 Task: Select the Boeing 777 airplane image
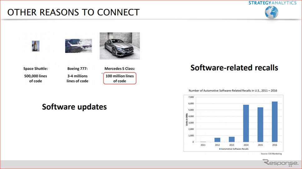[x=79, y=46]
